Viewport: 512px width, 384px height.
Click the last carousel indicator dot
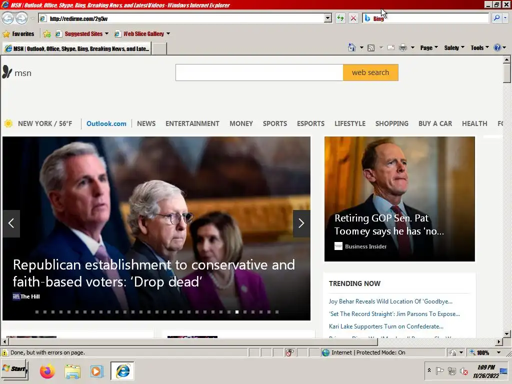(277, 312)
